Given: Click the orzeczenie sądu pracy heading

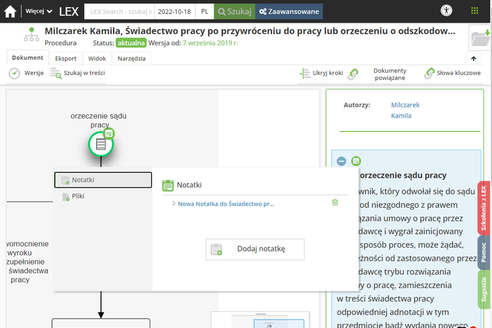Looking at the screenshot, I should point(403,175).
